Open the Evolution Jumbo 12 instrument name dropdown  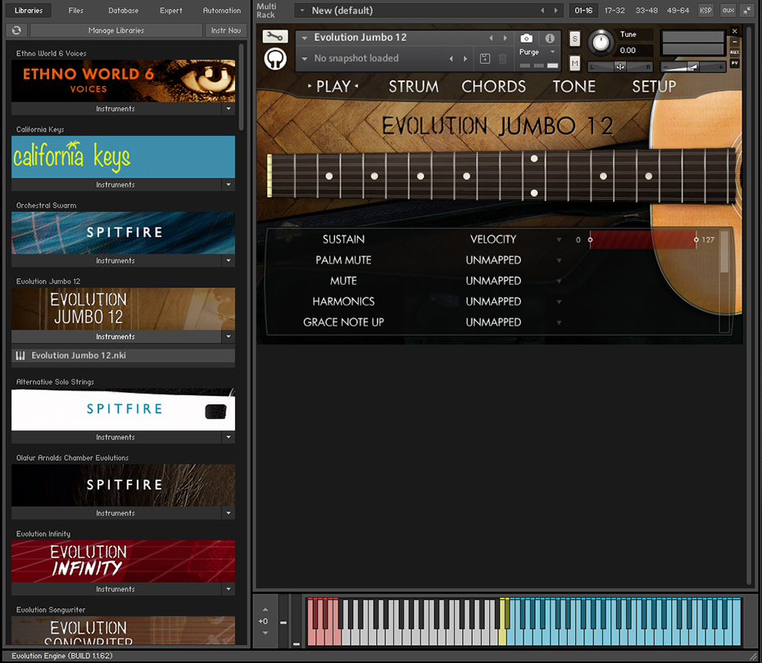pos(305,38)
